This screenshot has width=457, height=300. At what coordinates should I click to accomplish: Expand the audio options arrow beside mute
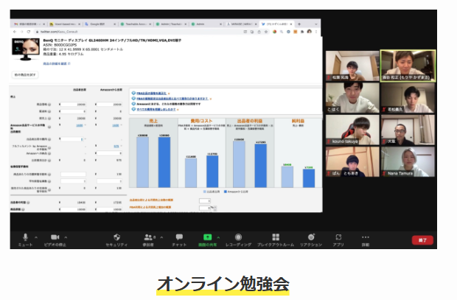35,236
